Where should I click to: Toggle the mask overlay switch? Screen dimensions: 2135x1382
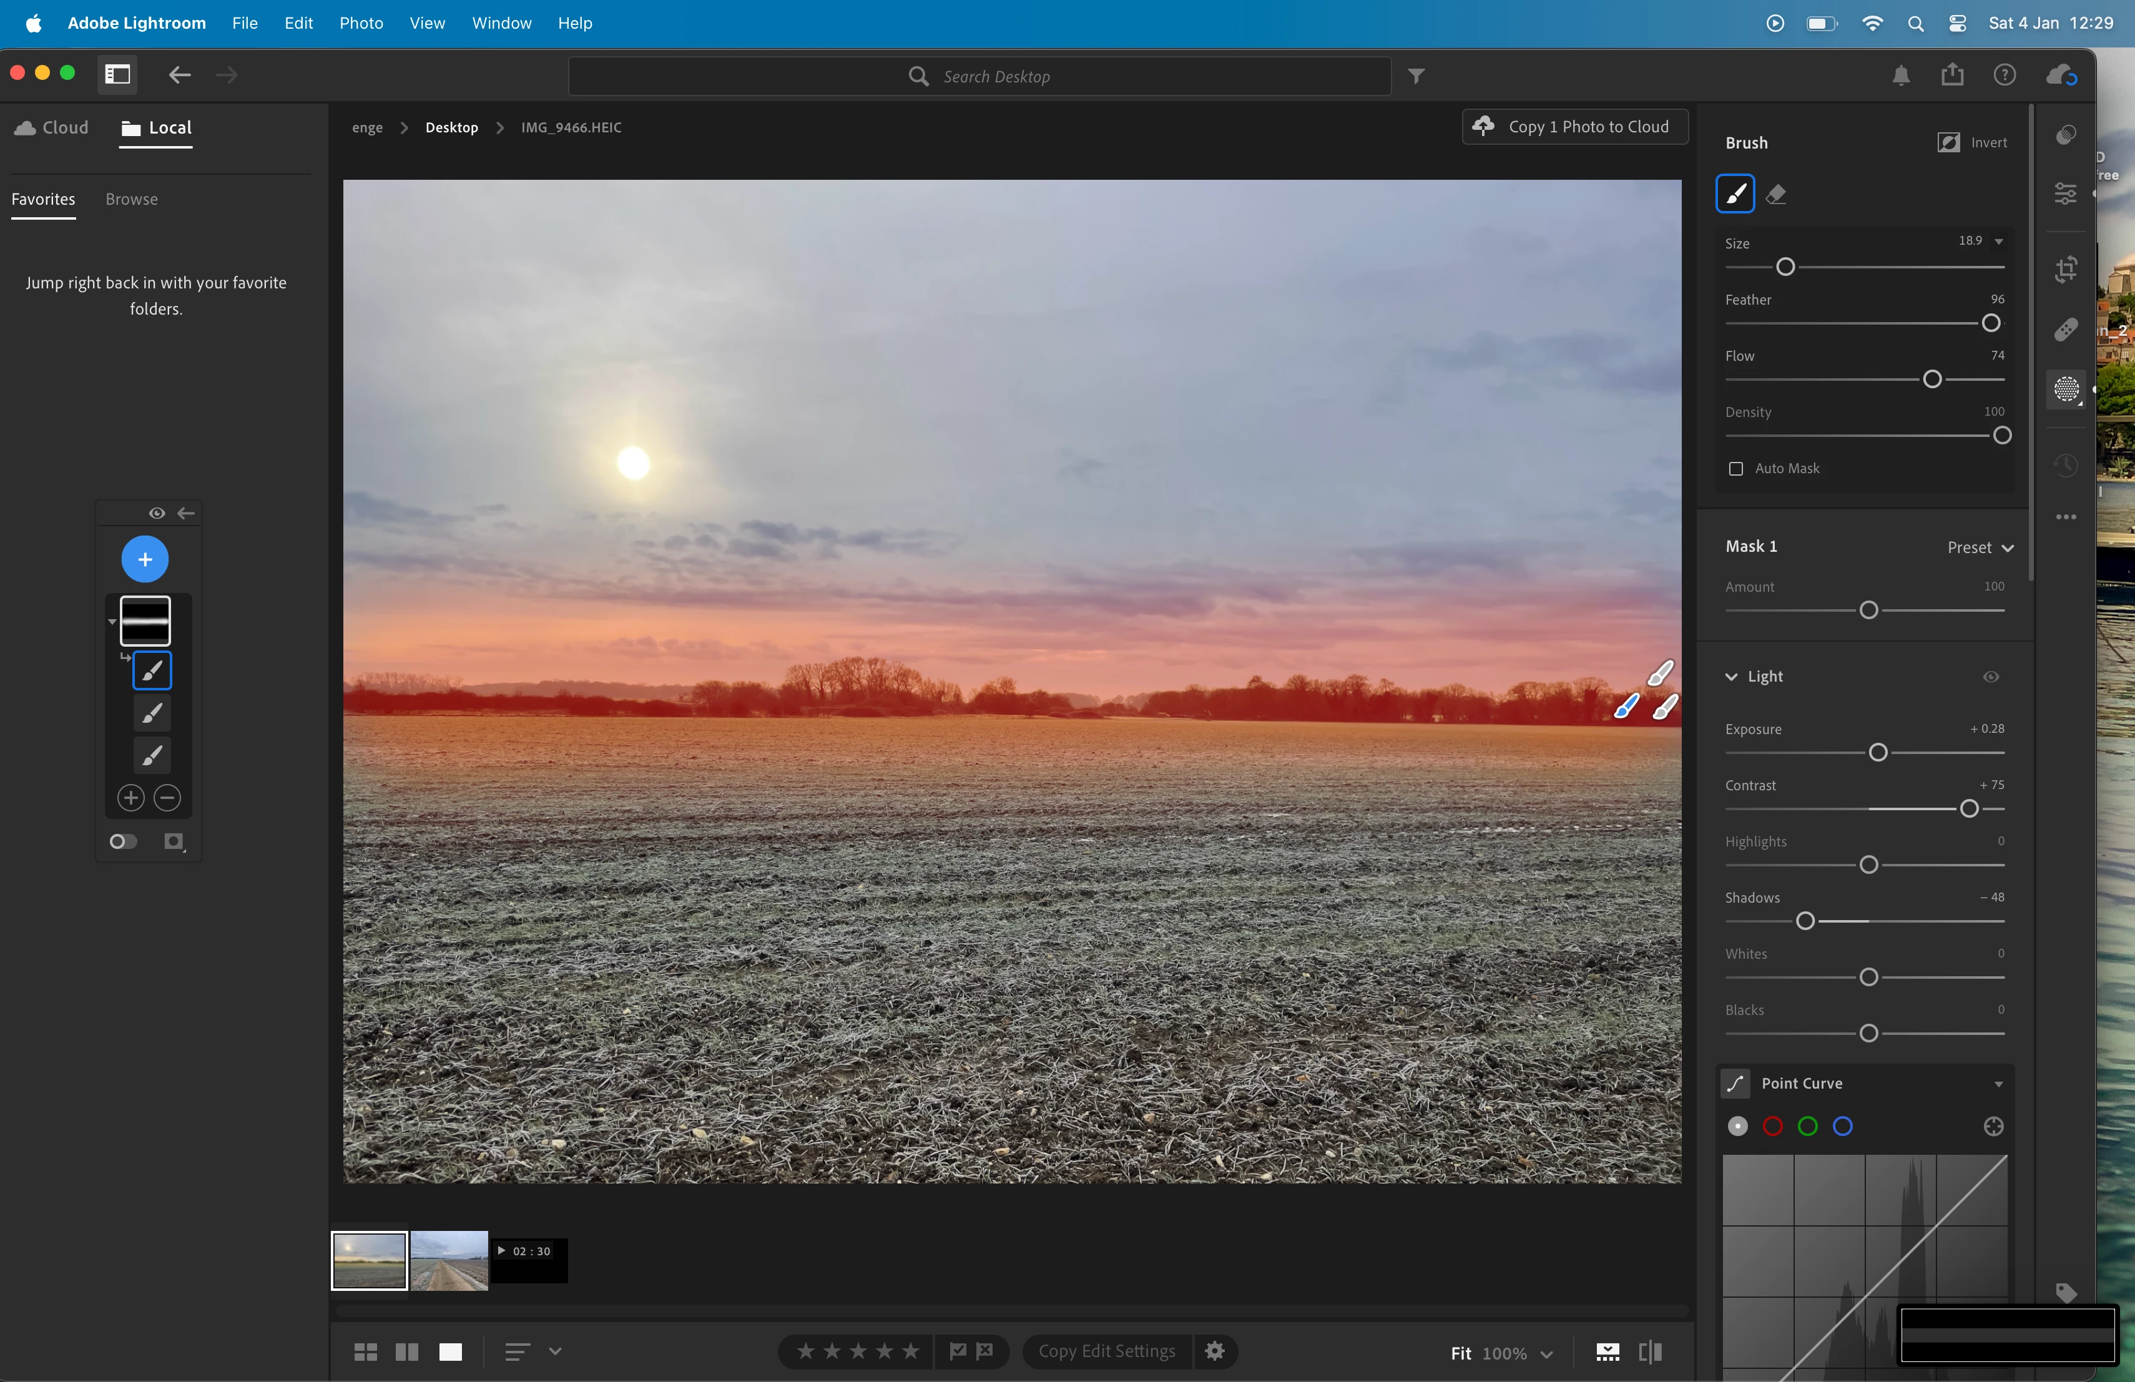[123, 841]
